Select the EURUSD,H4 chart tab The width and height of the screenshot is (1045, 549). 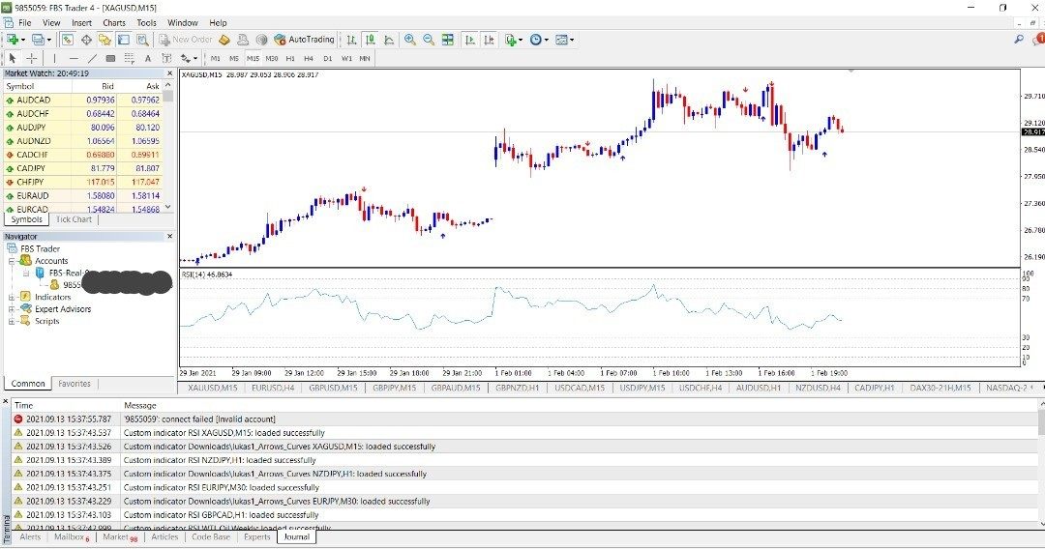point(274,388)
